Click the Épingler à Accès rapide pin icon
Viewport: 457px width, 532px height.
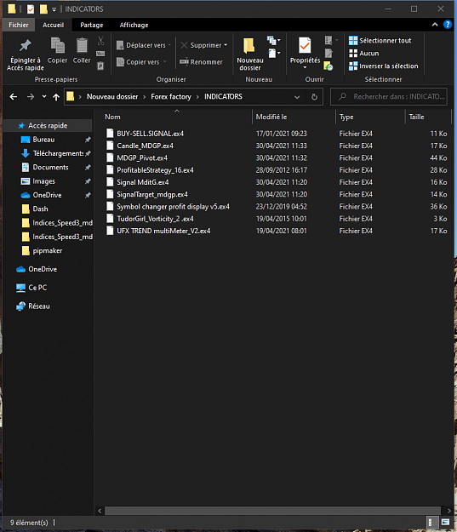pos(26,45)
